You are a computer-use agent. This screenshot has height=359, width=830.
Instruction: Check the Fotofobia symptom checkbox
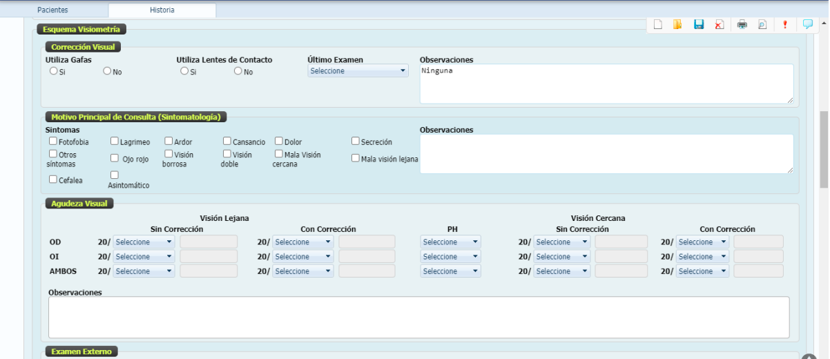coord(53,142)
